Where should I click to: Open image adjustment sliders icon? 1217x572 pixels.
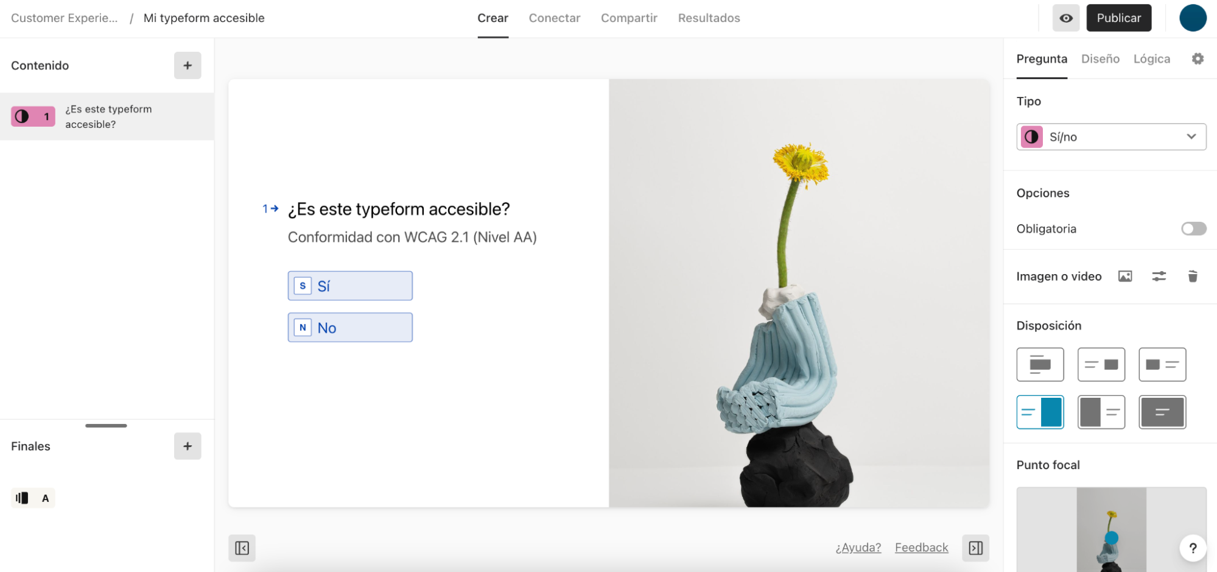[1159, 276]
